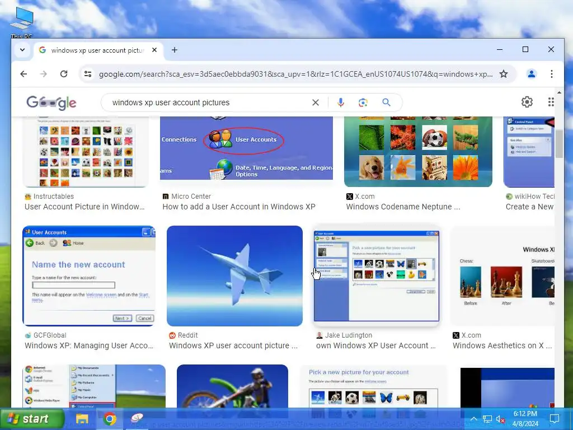
Task: Open Instructables user picture grid image
Action: click(86, 152)
